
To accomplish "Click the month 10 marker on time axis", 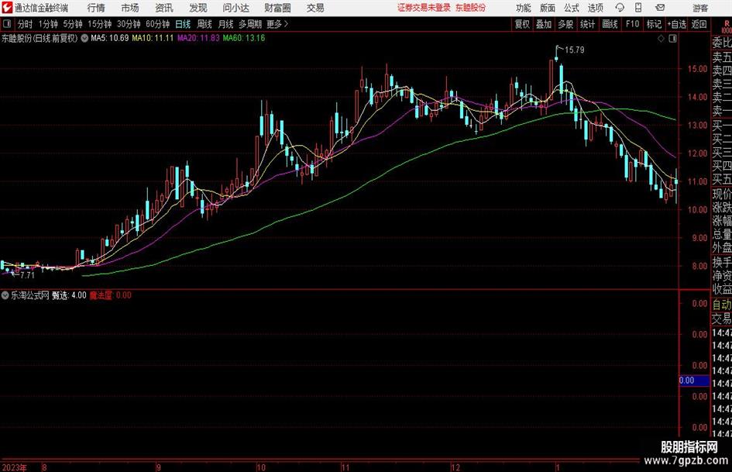I will (261, 467).
